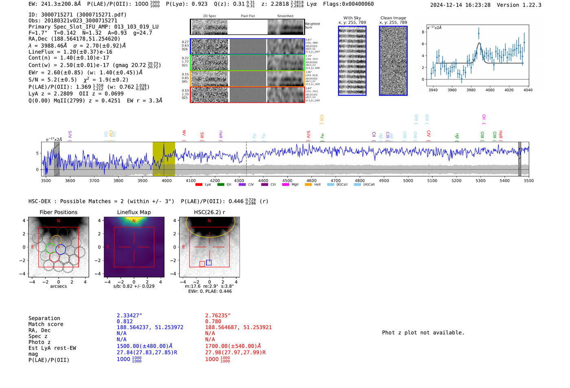Click the Obs: 20180321v023 line
The width and height of the screenshot is (570, 388).
coord(73,20)
